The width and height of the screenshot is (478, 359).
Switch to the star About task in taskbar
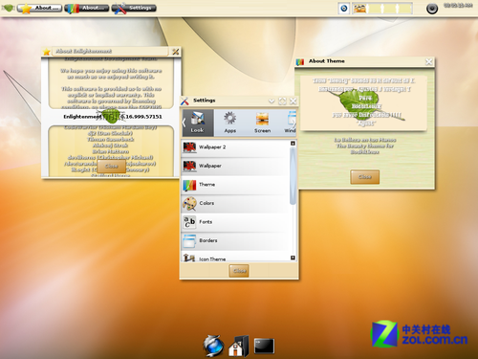(39, 8)
